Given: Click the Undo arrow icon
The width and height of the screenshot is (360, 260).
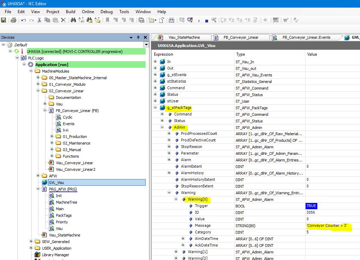Looking at the screenshot, I should click(24, 20).
